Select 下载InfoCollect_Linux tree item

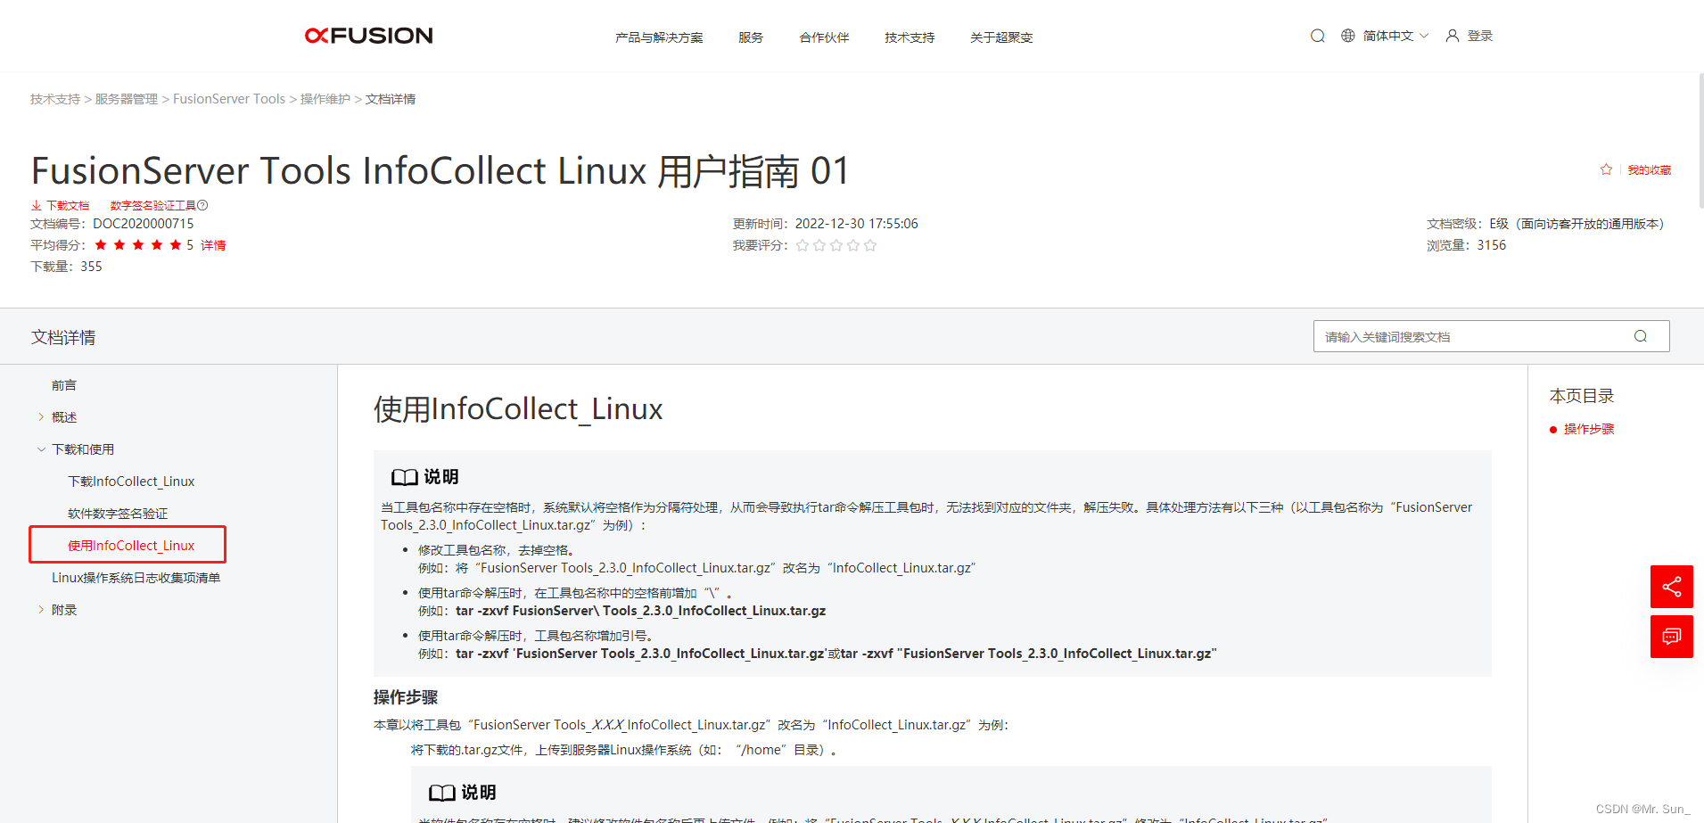point(131,481)
